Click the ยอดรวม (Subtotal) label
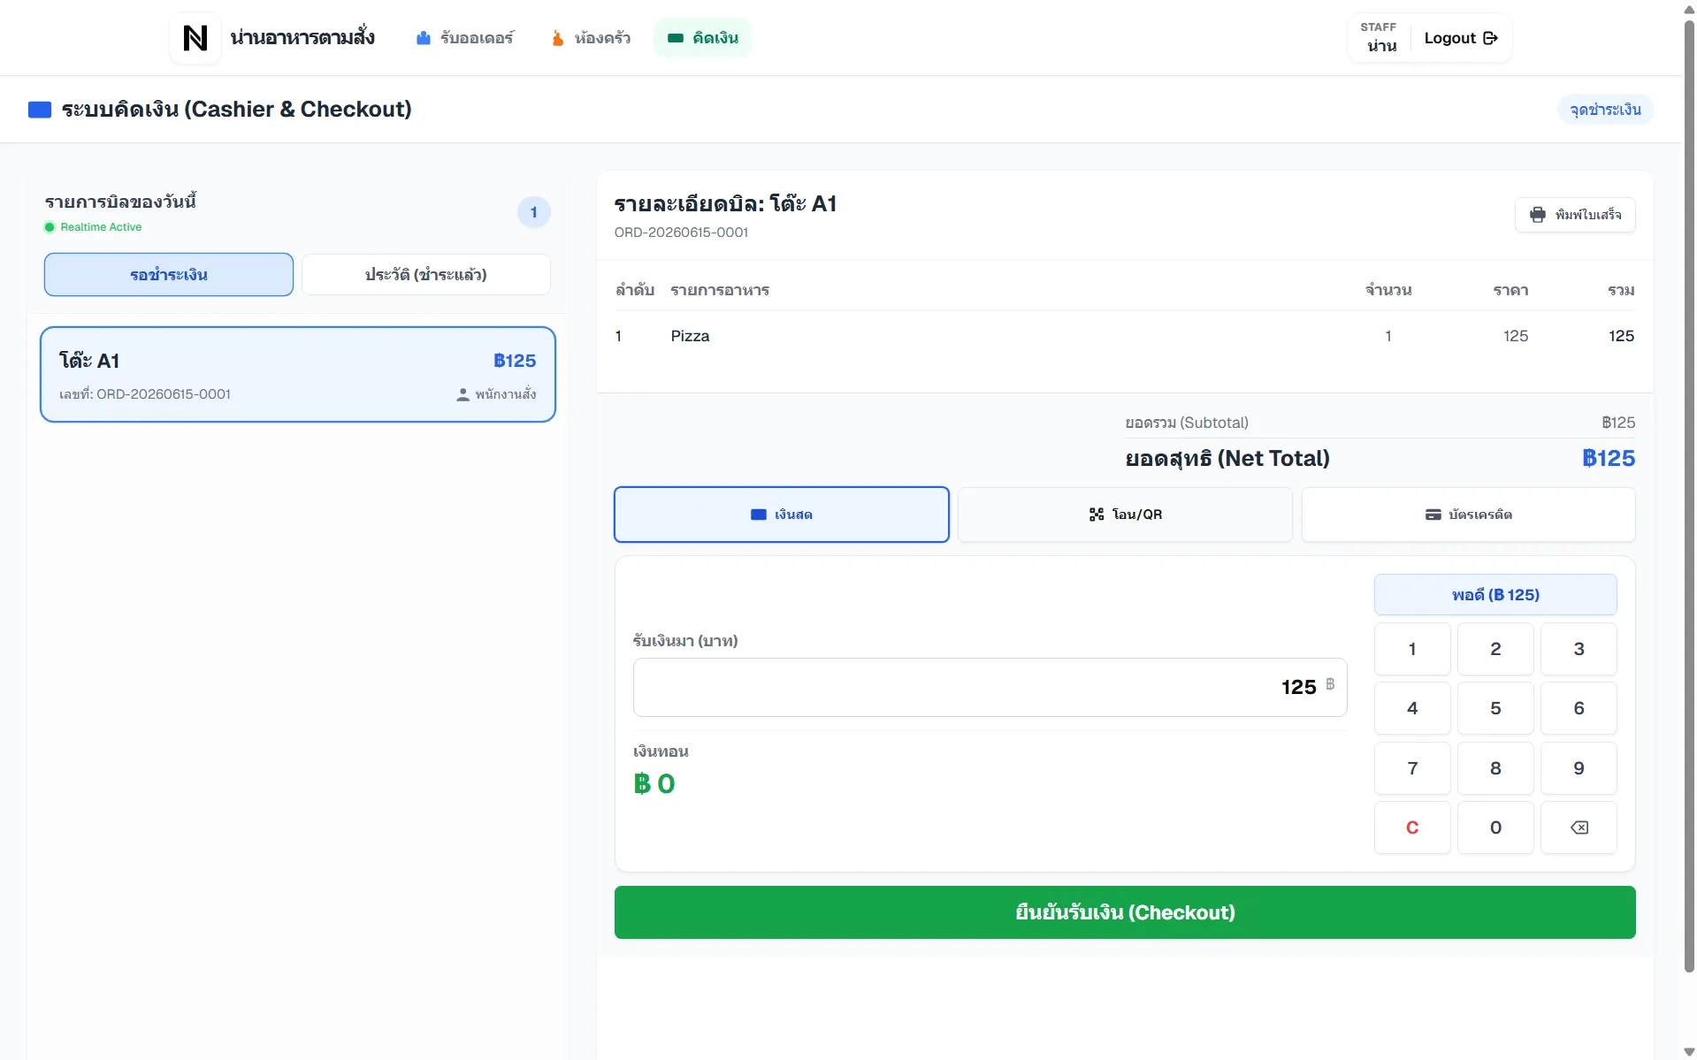 pyautogui.click(x=1187, y=423)
